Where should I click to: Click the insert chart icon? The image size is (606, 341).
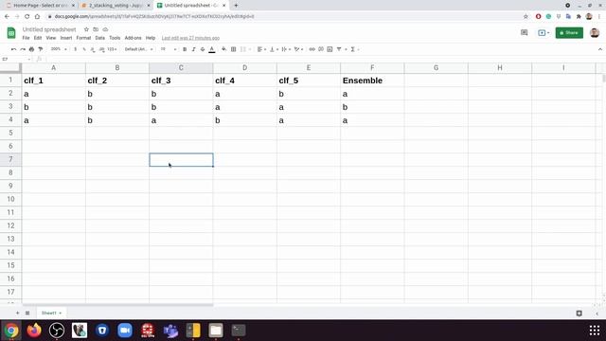click(330, 49)
